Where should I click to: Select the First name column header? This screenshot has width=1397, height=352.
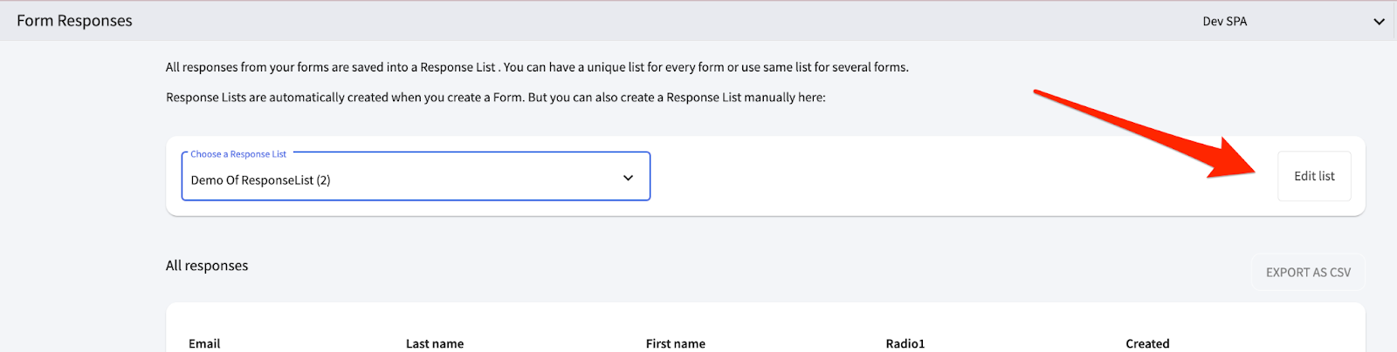point(675,343)
